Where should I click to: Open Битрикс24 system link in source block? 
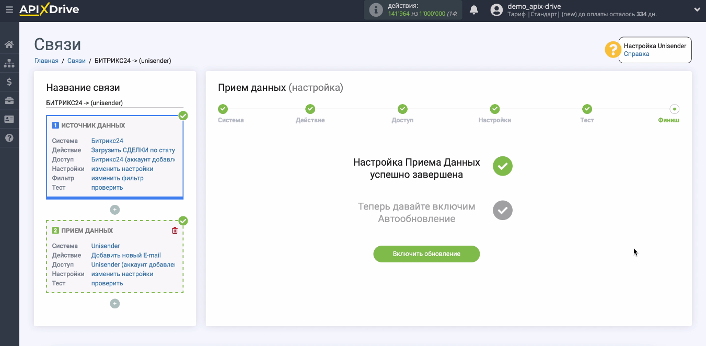click(x=107, y=141)
